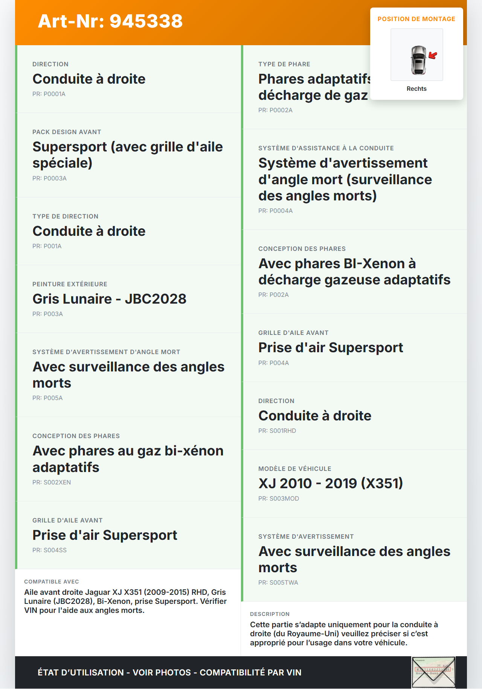The width and height of the screenshot is (482, 689).
Task: Click the 'ÉTAT D'UTILISATION' footer text
Action: [x=169, y=673]
